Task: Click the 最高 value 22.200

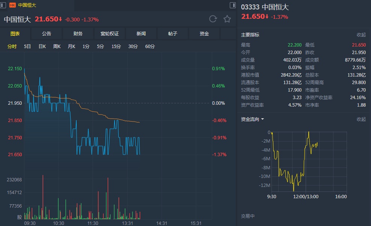Action: point(294,45)
